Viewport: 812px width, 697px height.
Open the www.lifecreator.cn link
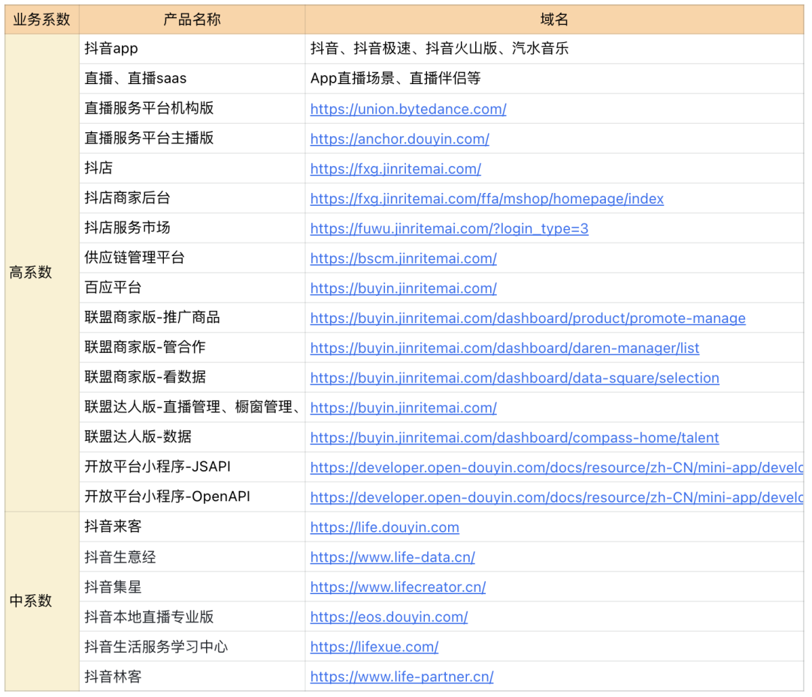398,587
